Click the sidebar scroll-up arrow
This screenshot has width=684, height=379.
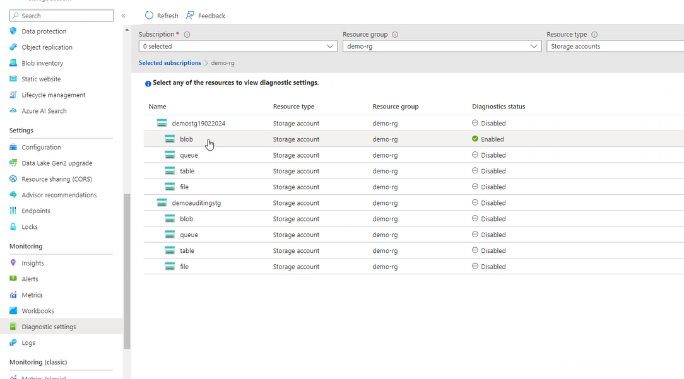tap(127, 30)
